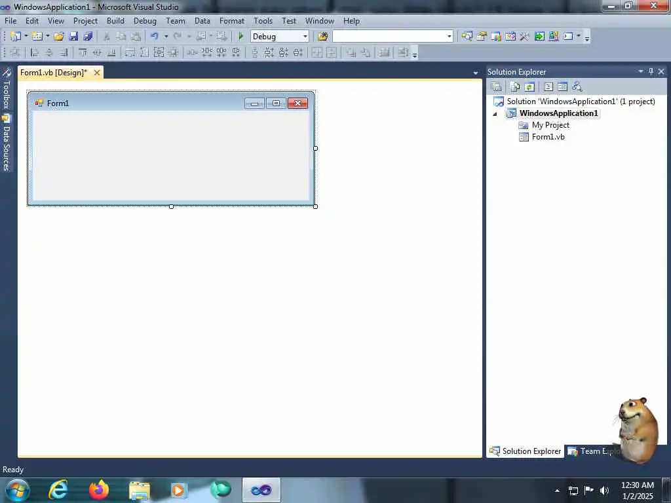Open the standard toolbar options overflow arrow
671x503 pixels.
coord(587,38)
